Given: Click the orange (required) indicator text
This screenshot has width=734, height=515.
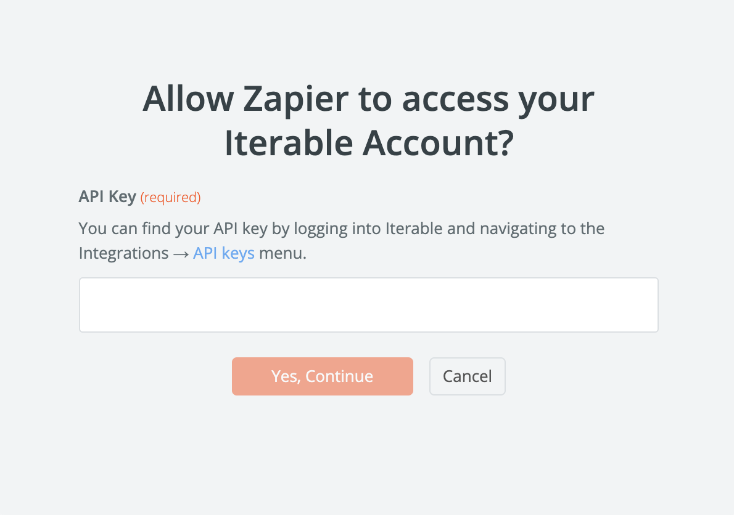Looking at the screenshot, I should point(171,198).
